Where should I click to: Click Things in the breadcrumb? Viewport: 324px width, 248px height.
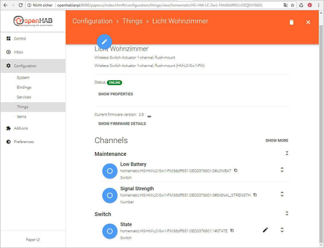coord(132,21)
